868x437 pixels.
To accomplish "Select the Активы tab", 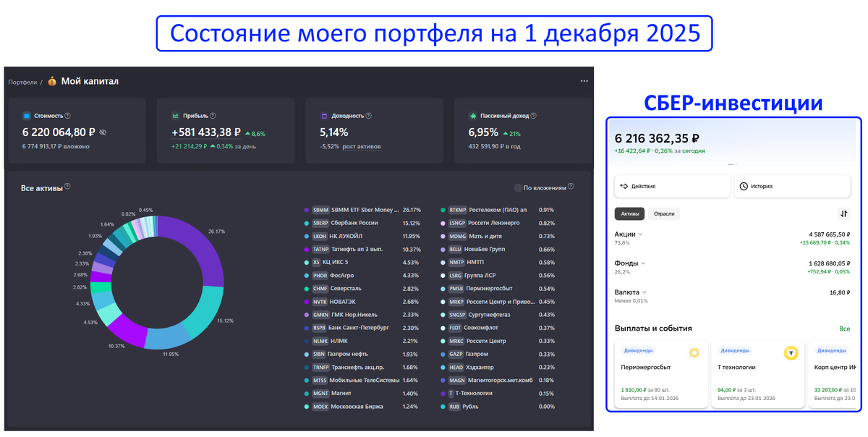I will (629, 213).
